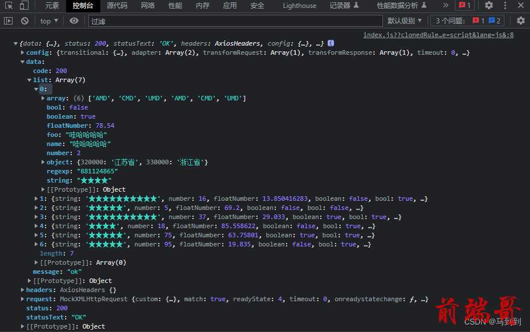Select the boolean: true line

pos(71,116)
